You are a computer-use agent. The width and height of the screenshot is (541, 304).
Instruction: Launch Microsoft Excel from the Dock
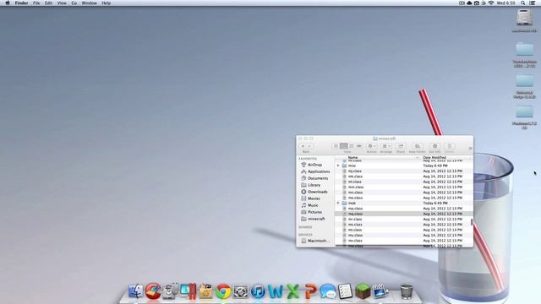(293, 291)
